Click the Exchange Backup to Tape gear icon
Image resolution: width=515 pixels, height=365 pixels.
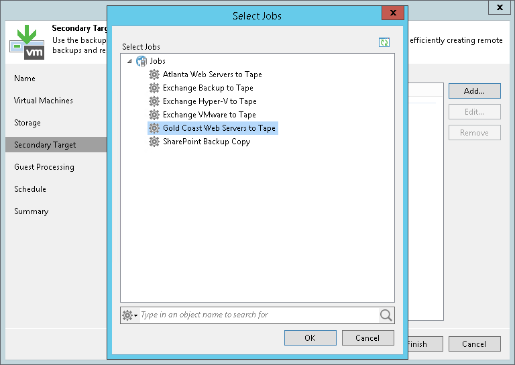[154, 88]
